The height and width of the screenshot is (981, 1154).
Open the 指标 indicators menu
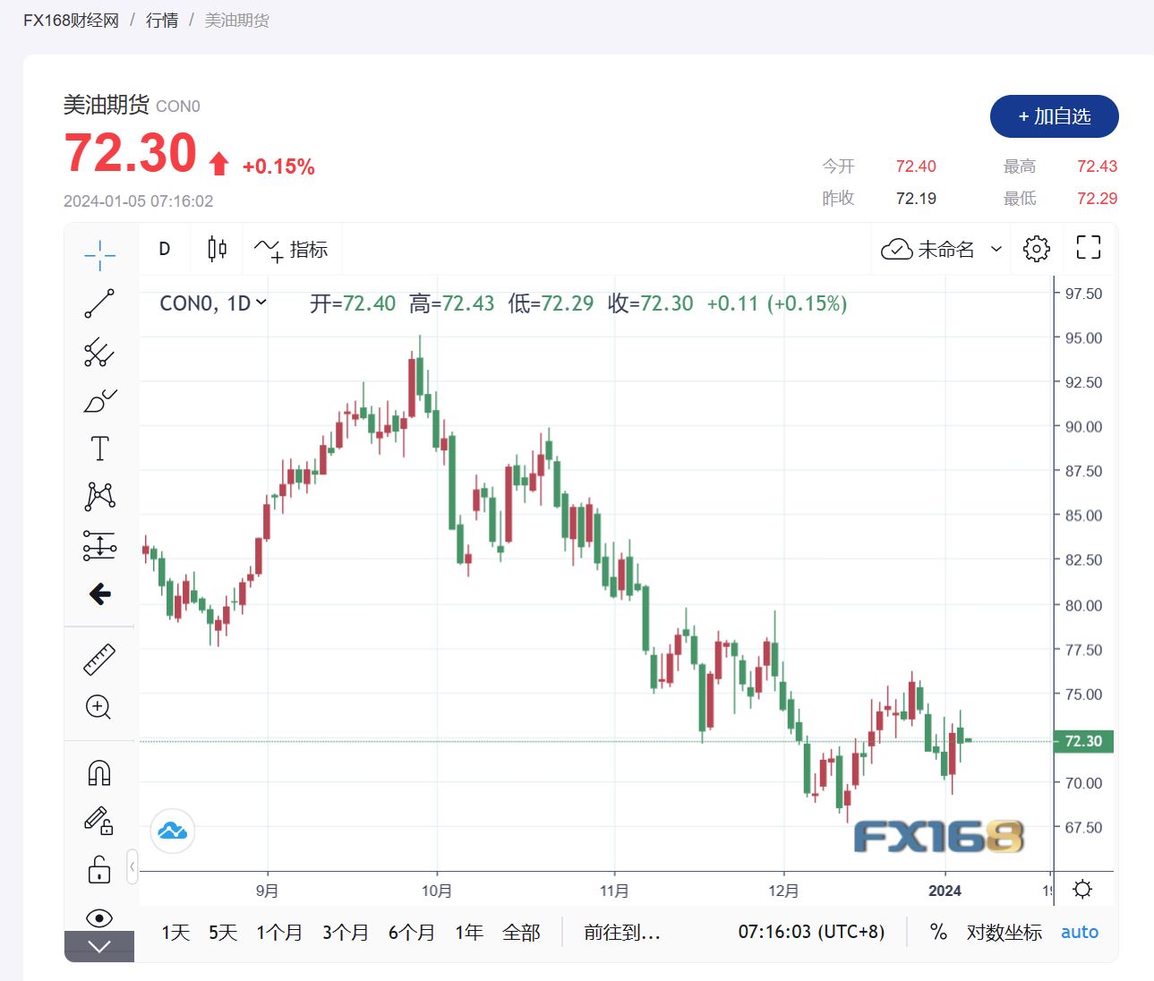(292, 250)
